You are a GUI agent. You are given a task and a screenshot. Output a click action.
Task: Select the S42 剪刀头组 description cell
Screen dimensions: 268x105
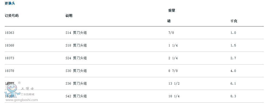point(76,96)
